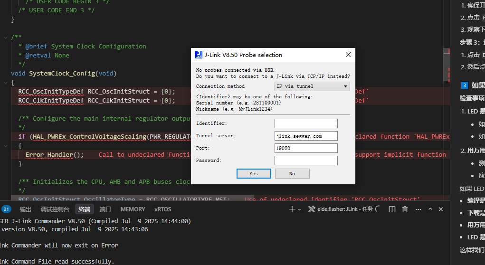Open the MEMORY panel tab
Image resolution: width=485 pixels, height=265 pixels.
[x=133, y=209]
